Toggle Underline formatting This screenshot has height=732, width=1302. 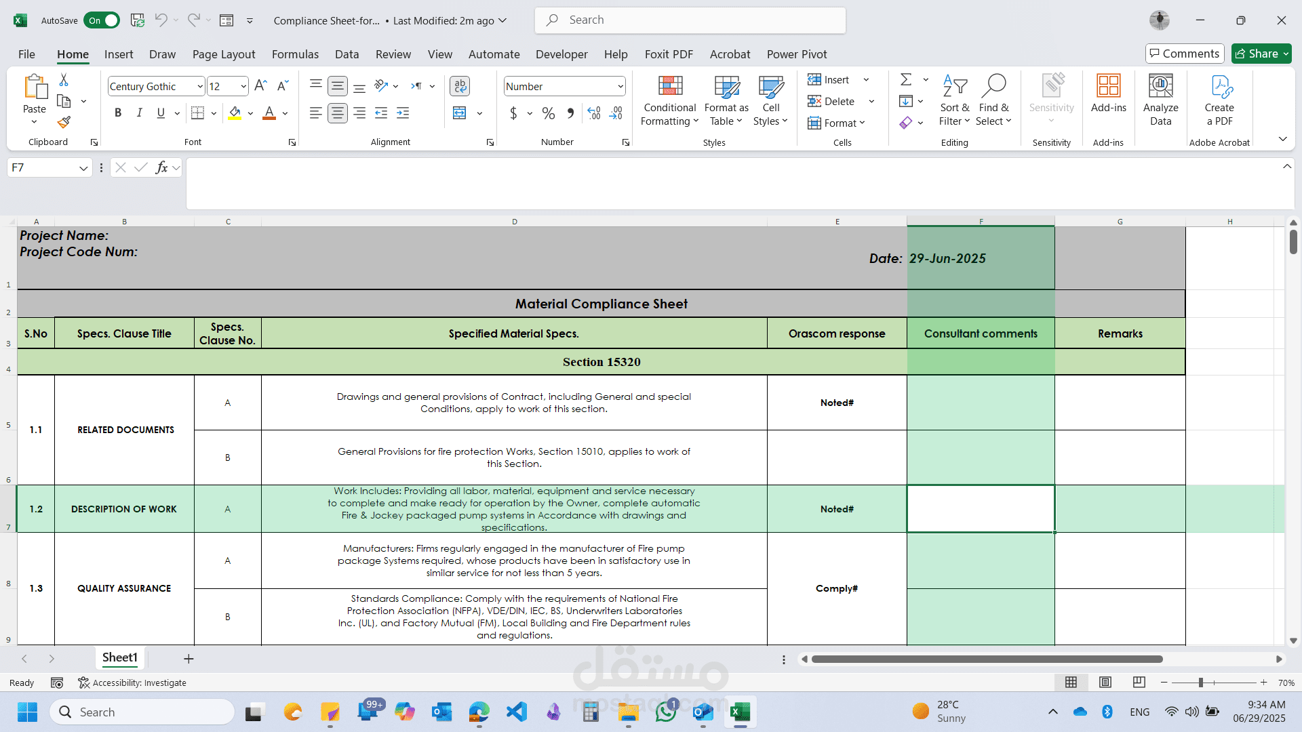click(x=161, y=113)
